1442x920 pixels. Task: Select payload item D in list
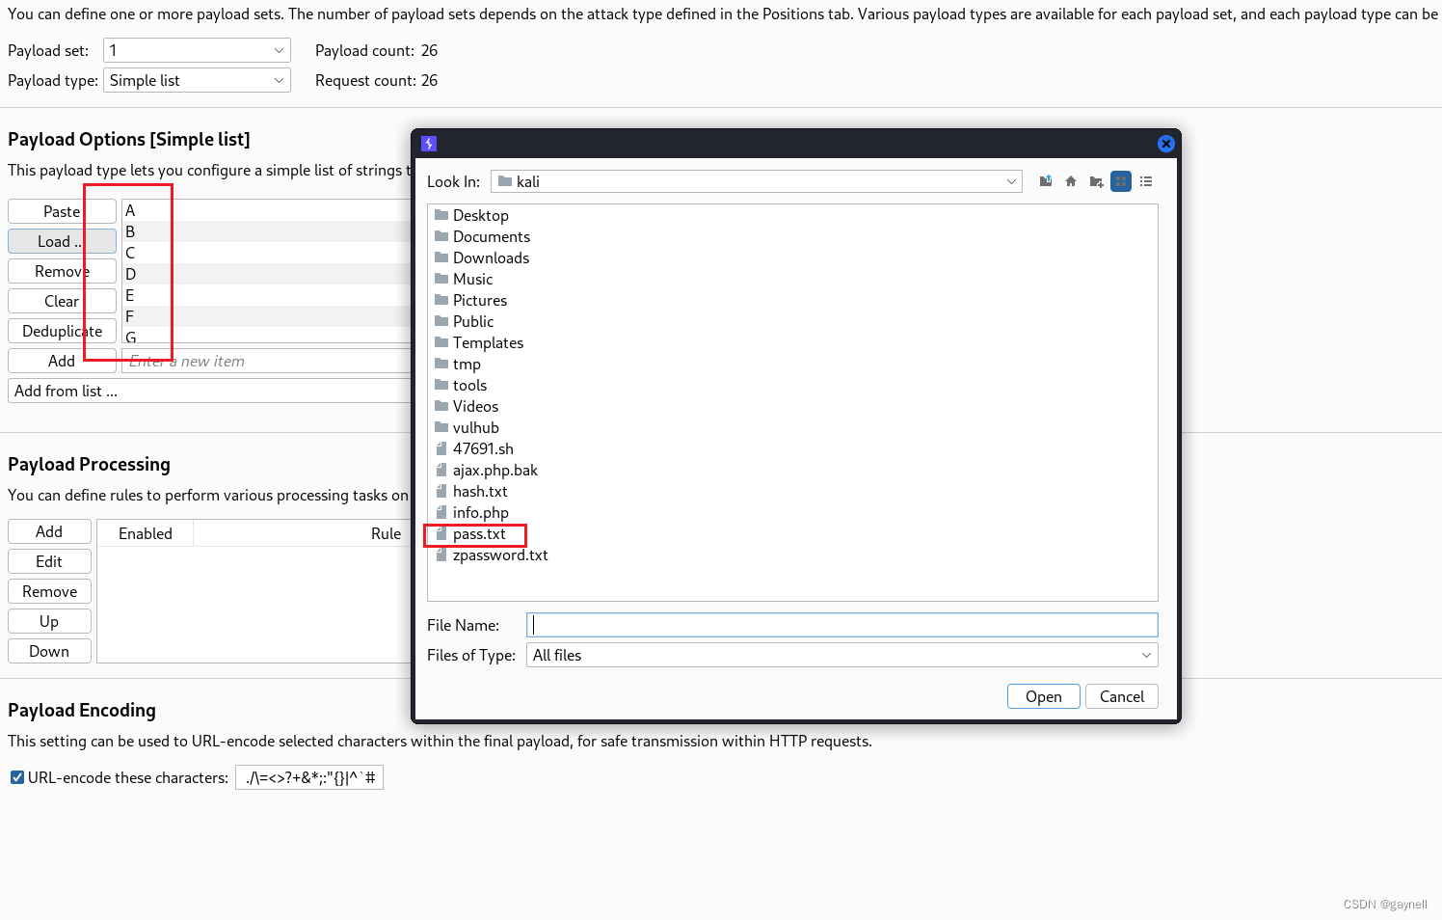267,274
